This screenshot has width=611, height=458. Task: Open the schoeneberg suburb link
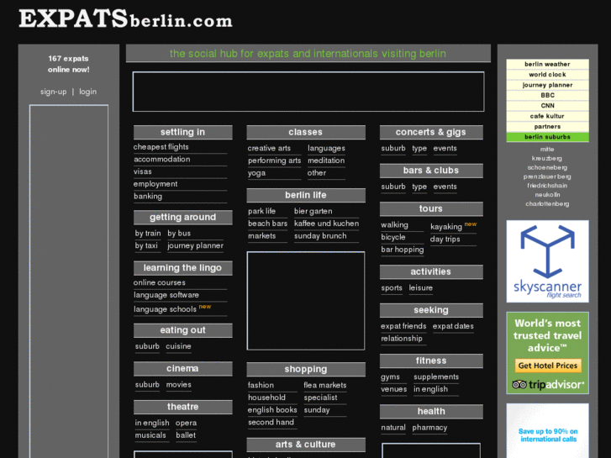547,167
